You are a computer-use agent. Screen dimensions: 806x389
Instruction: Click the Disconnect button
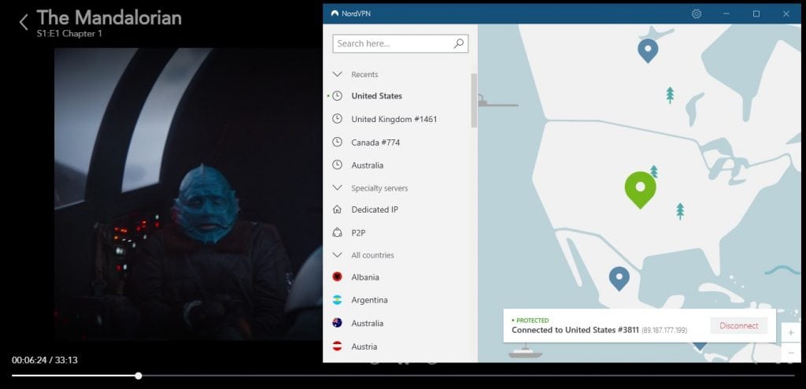[738, 326]
